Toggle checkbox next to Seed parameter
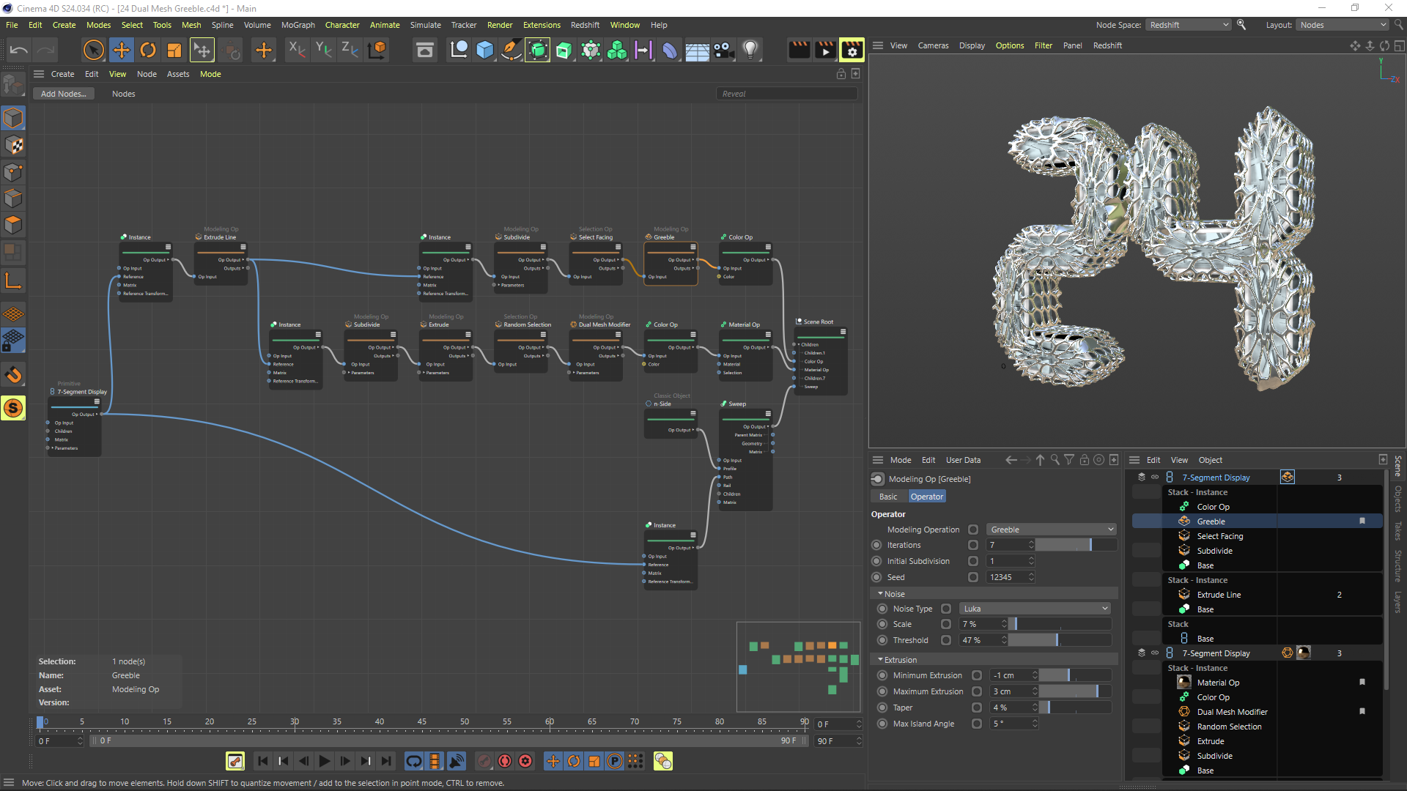Viewport: 1407px width, 791px height. [x=973, y=577]
